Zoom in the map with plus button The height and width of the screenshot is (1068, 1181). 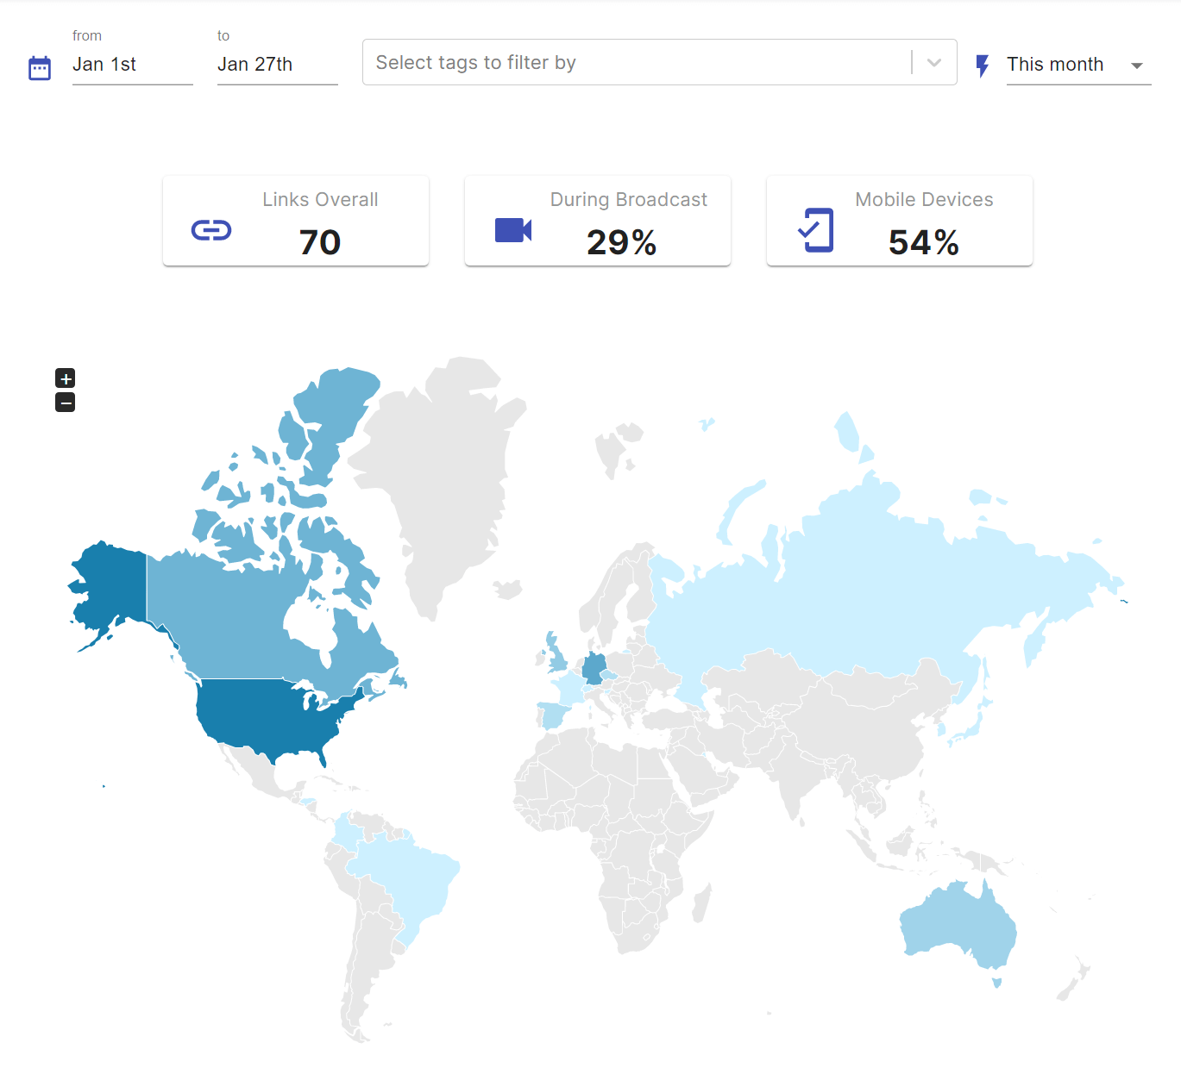click(x=66, y=378)
